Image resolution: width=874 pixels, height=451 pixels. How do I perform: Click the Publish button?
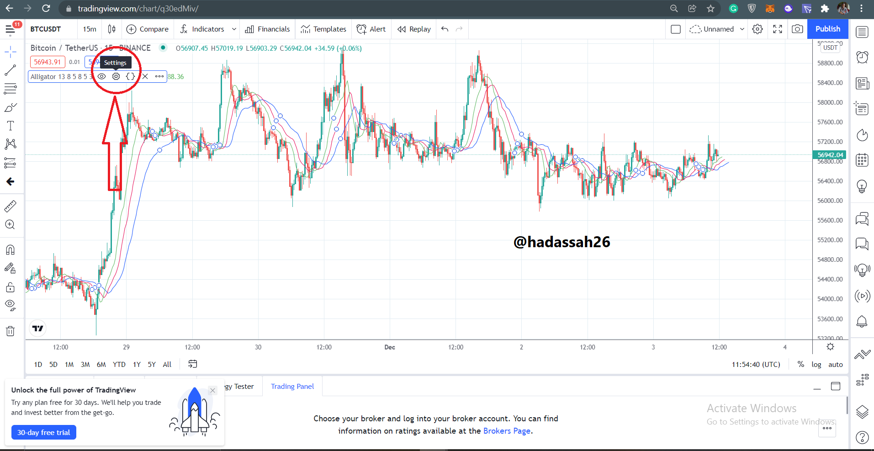828,29
